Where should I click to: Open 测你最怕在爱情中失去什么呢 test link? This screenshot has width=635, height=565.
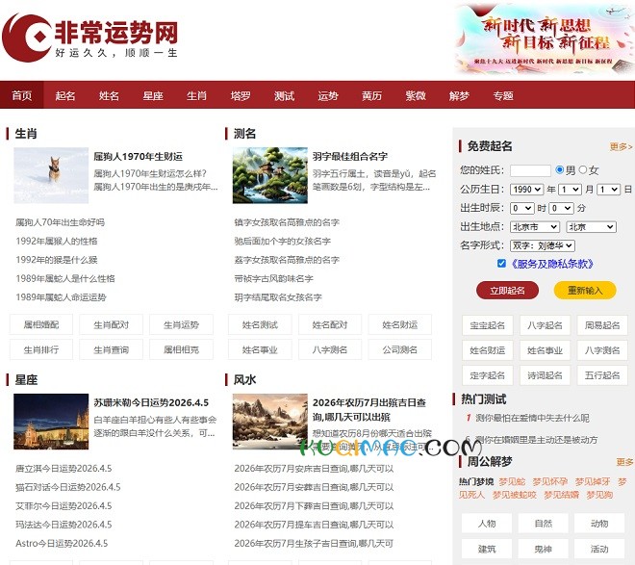click(533, 418)
